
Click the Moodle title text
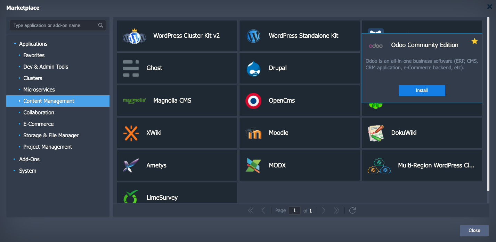click(278, 133)
